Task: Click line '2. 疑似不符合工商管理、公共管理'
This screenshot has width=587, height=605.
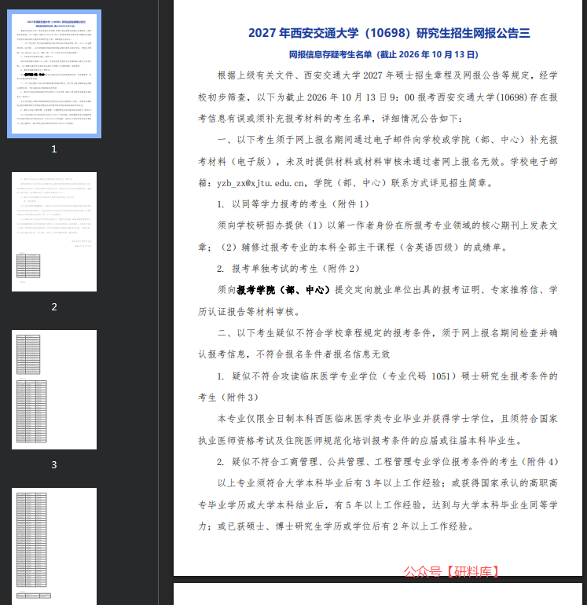Action: [x=387, y=462]
